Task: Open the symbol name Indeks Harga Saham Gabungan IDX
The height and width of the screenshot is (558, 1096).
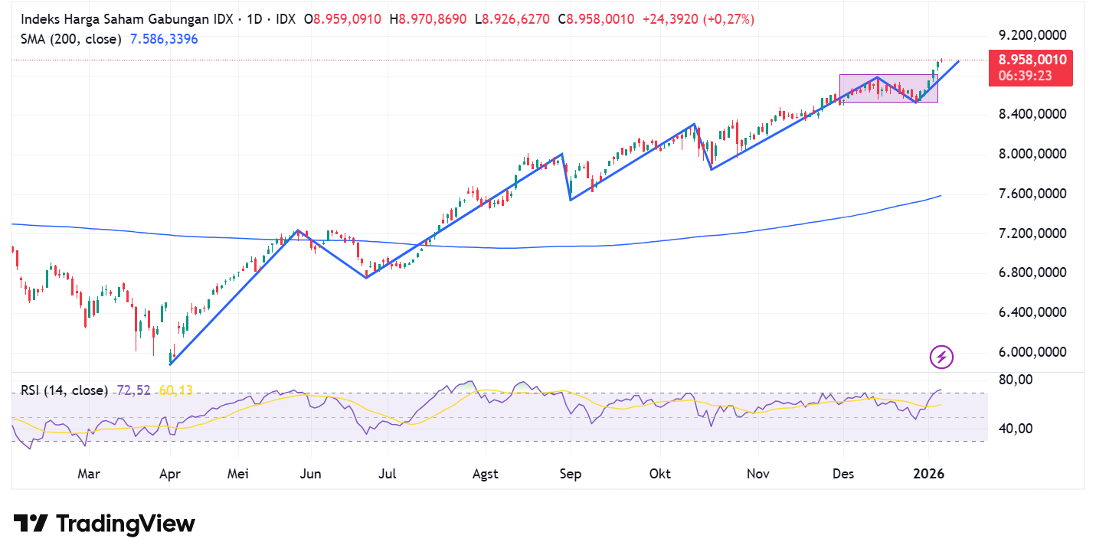Action: (x=126, y=18)
